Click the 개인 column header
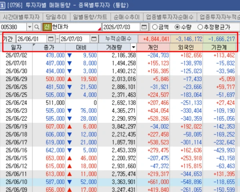The image size is (240, 192). [153, 47]
